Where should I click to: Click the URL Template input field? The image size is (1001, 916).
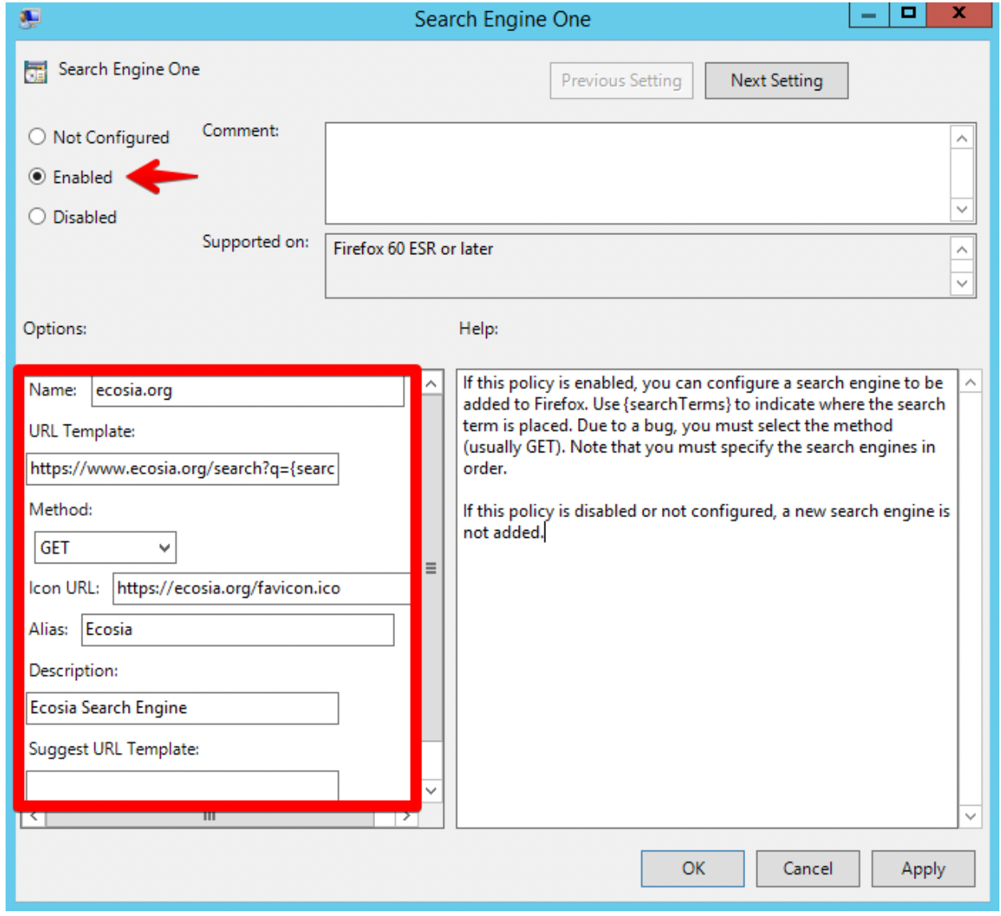182,468
